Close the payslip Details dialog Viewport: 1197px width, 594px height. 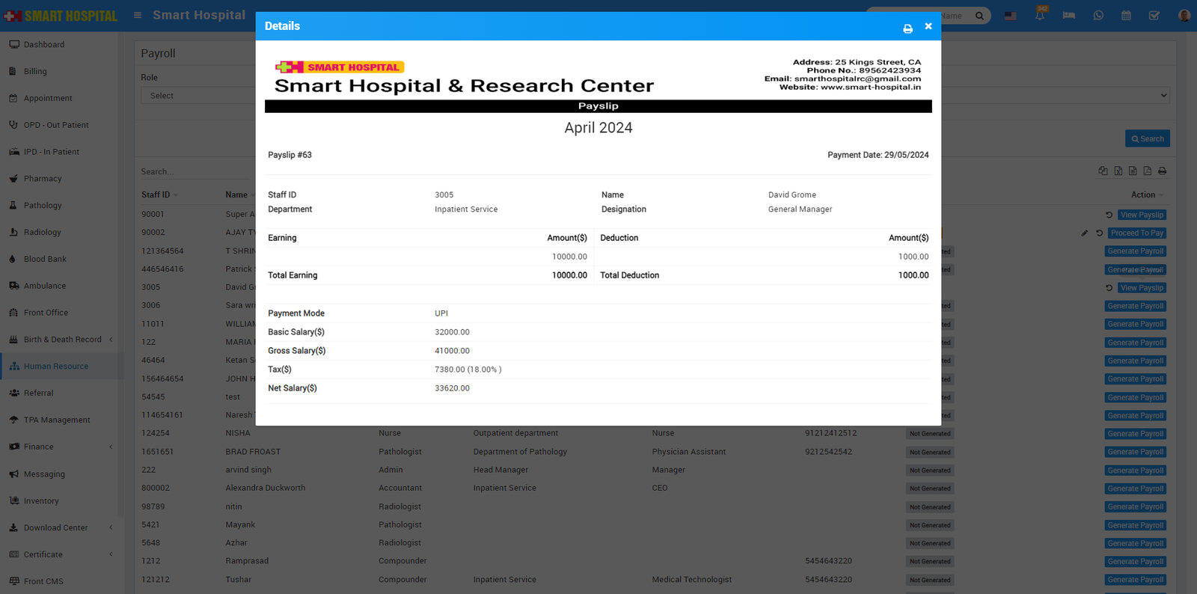point(928,26)
